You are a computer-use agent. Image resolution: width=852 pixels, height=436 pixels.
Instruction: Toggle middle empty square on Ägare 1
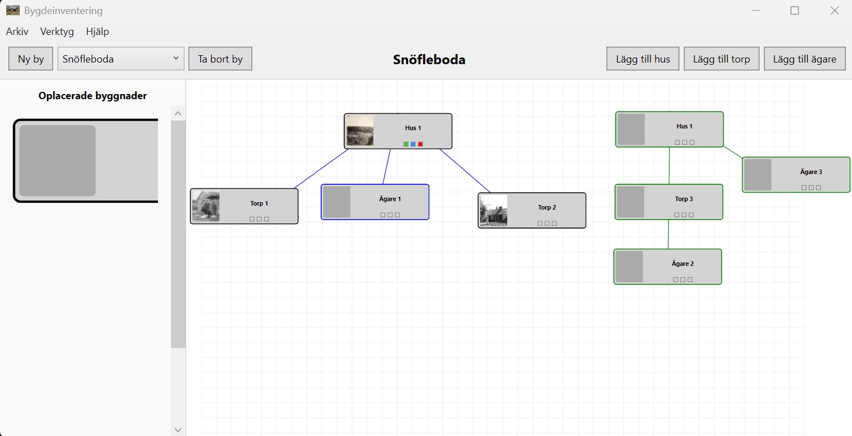click(390, 215)
